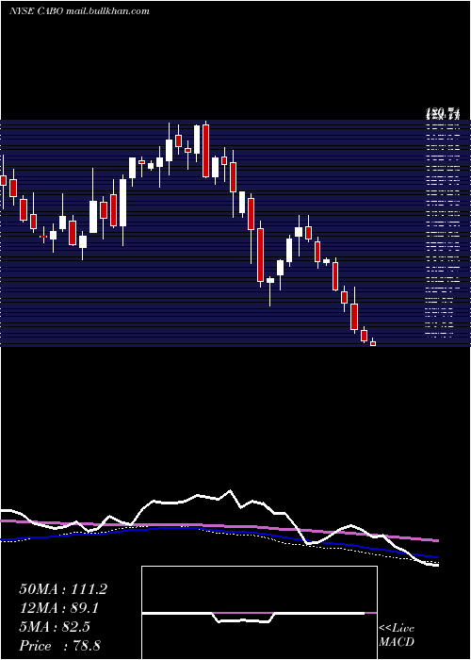Click the last small red candlestick
Viewport: 471px width, 660px height.
point(373,343)
